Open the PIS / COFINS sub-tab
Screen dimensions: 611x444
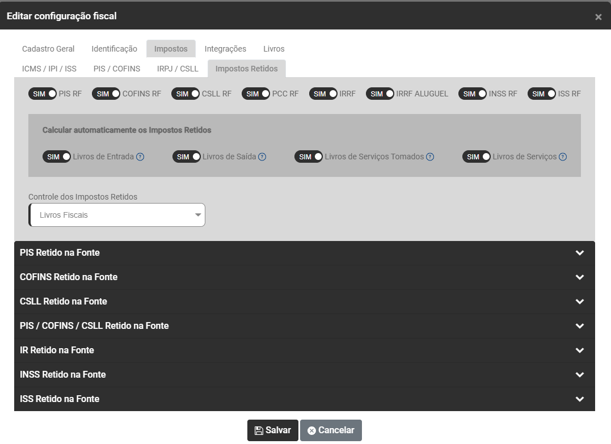(117, 69)
